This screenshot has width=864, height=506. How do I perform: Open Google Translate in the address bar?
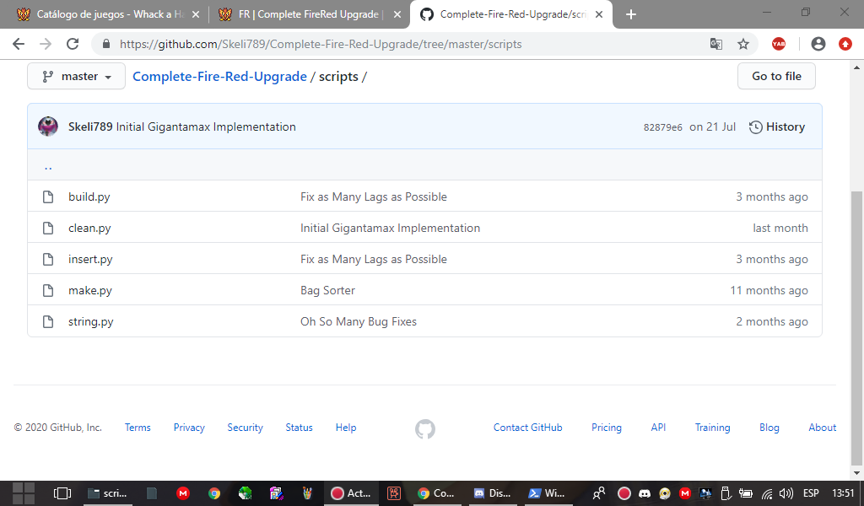[x=716, y=44]
